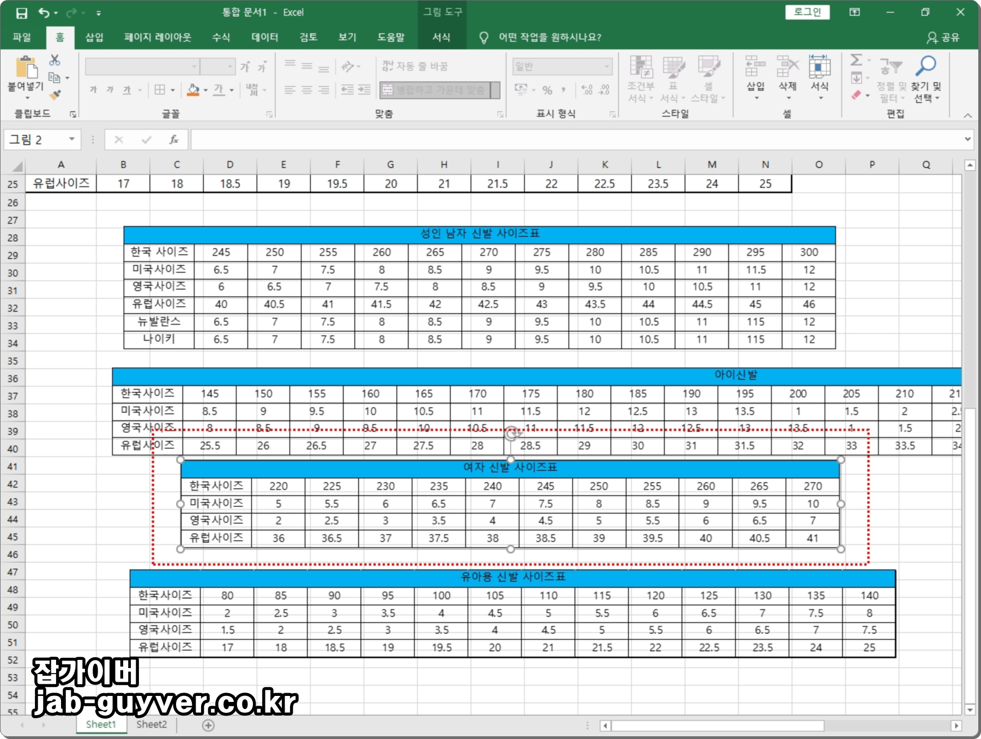Open the font size dropdown
981x739 pixels.
[x=231, y=67]
